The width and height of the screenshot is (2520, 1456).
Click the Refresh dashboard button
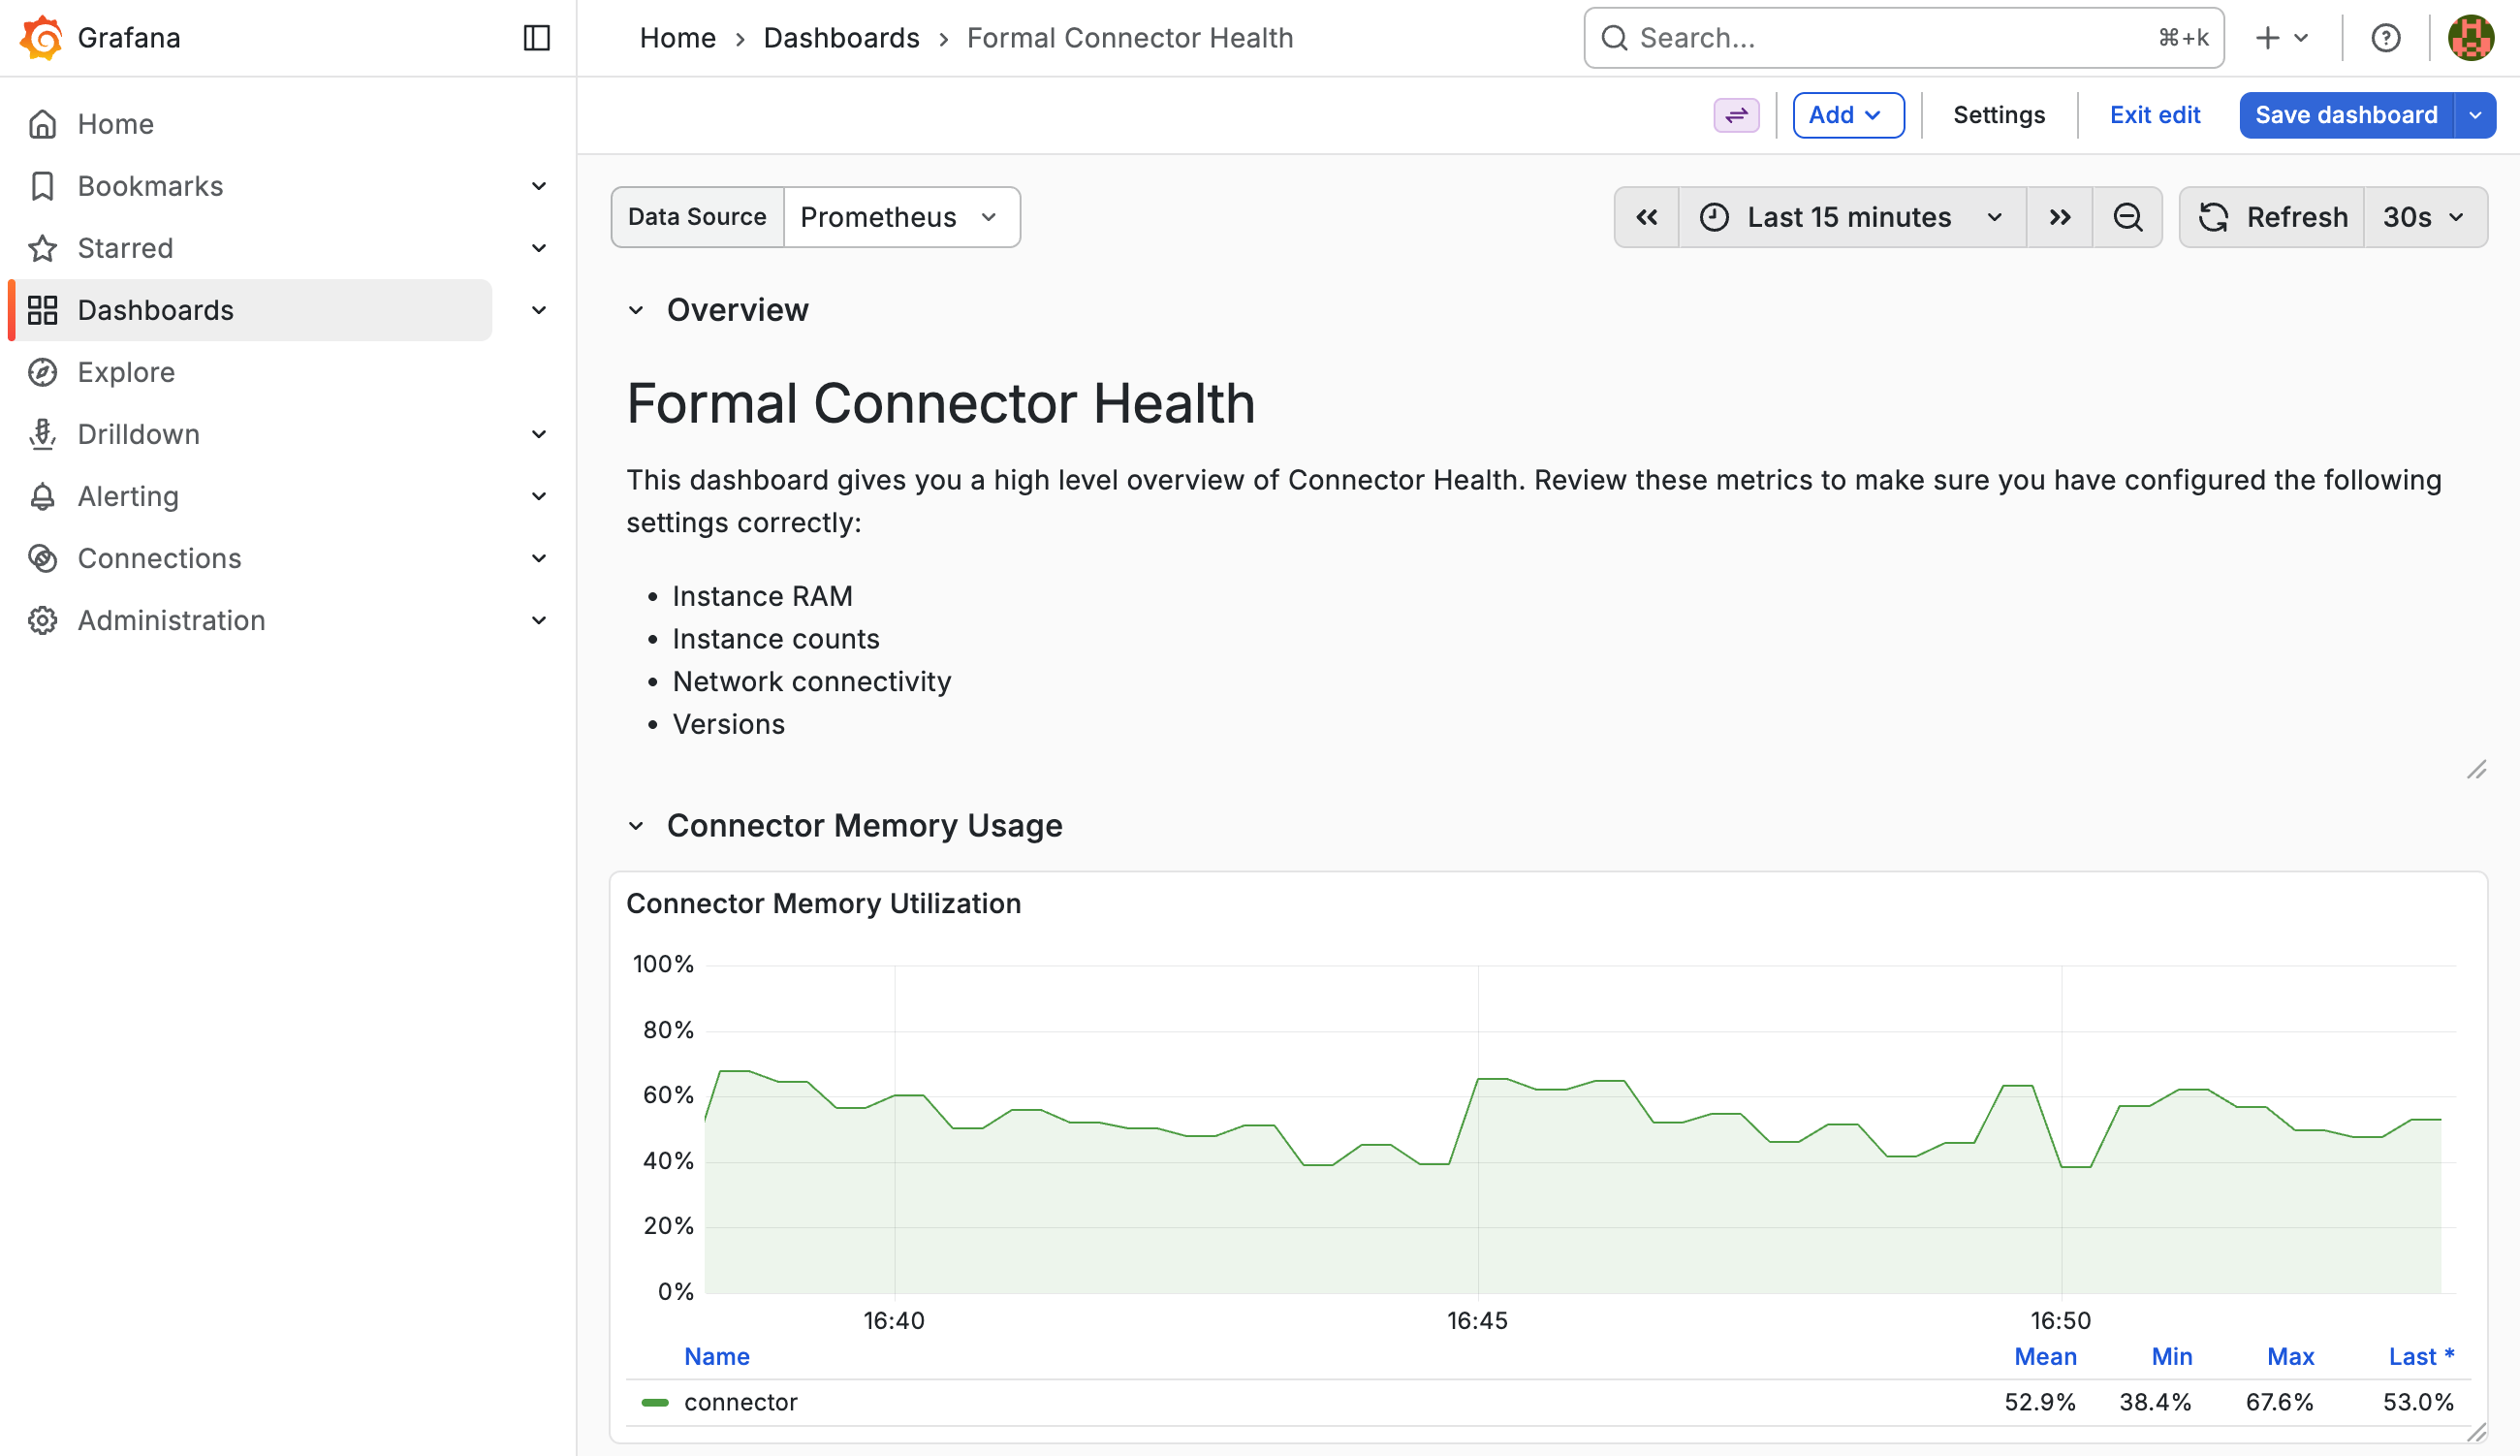pos(2272,217)
